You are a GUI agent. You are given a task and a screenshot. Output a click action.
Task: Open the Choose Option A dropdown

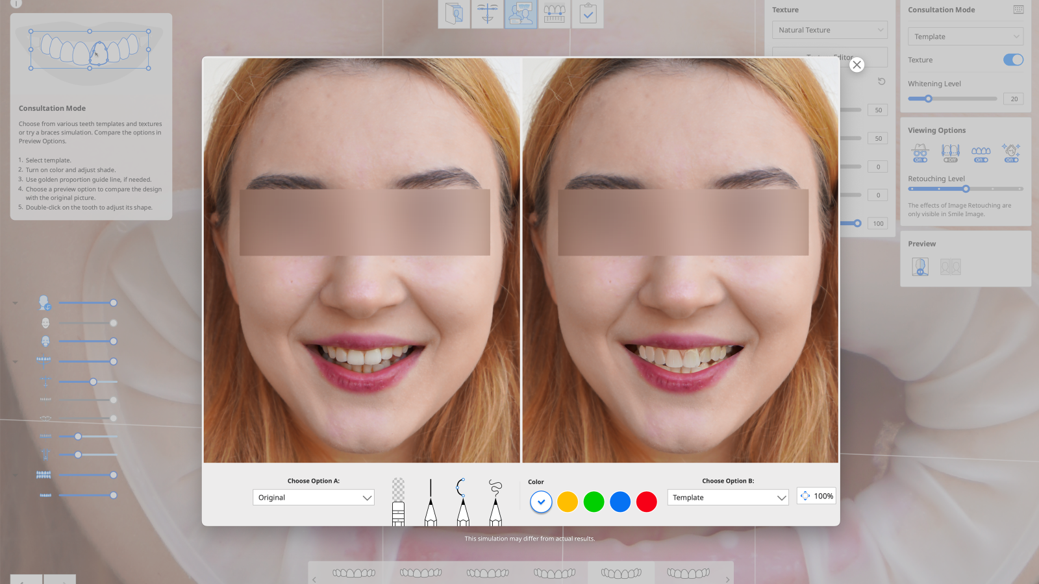[x=314, y=498]
